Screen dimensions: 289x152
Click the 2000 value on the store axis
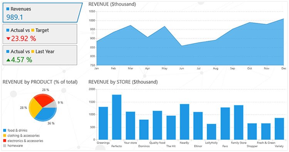click(92, 89)
